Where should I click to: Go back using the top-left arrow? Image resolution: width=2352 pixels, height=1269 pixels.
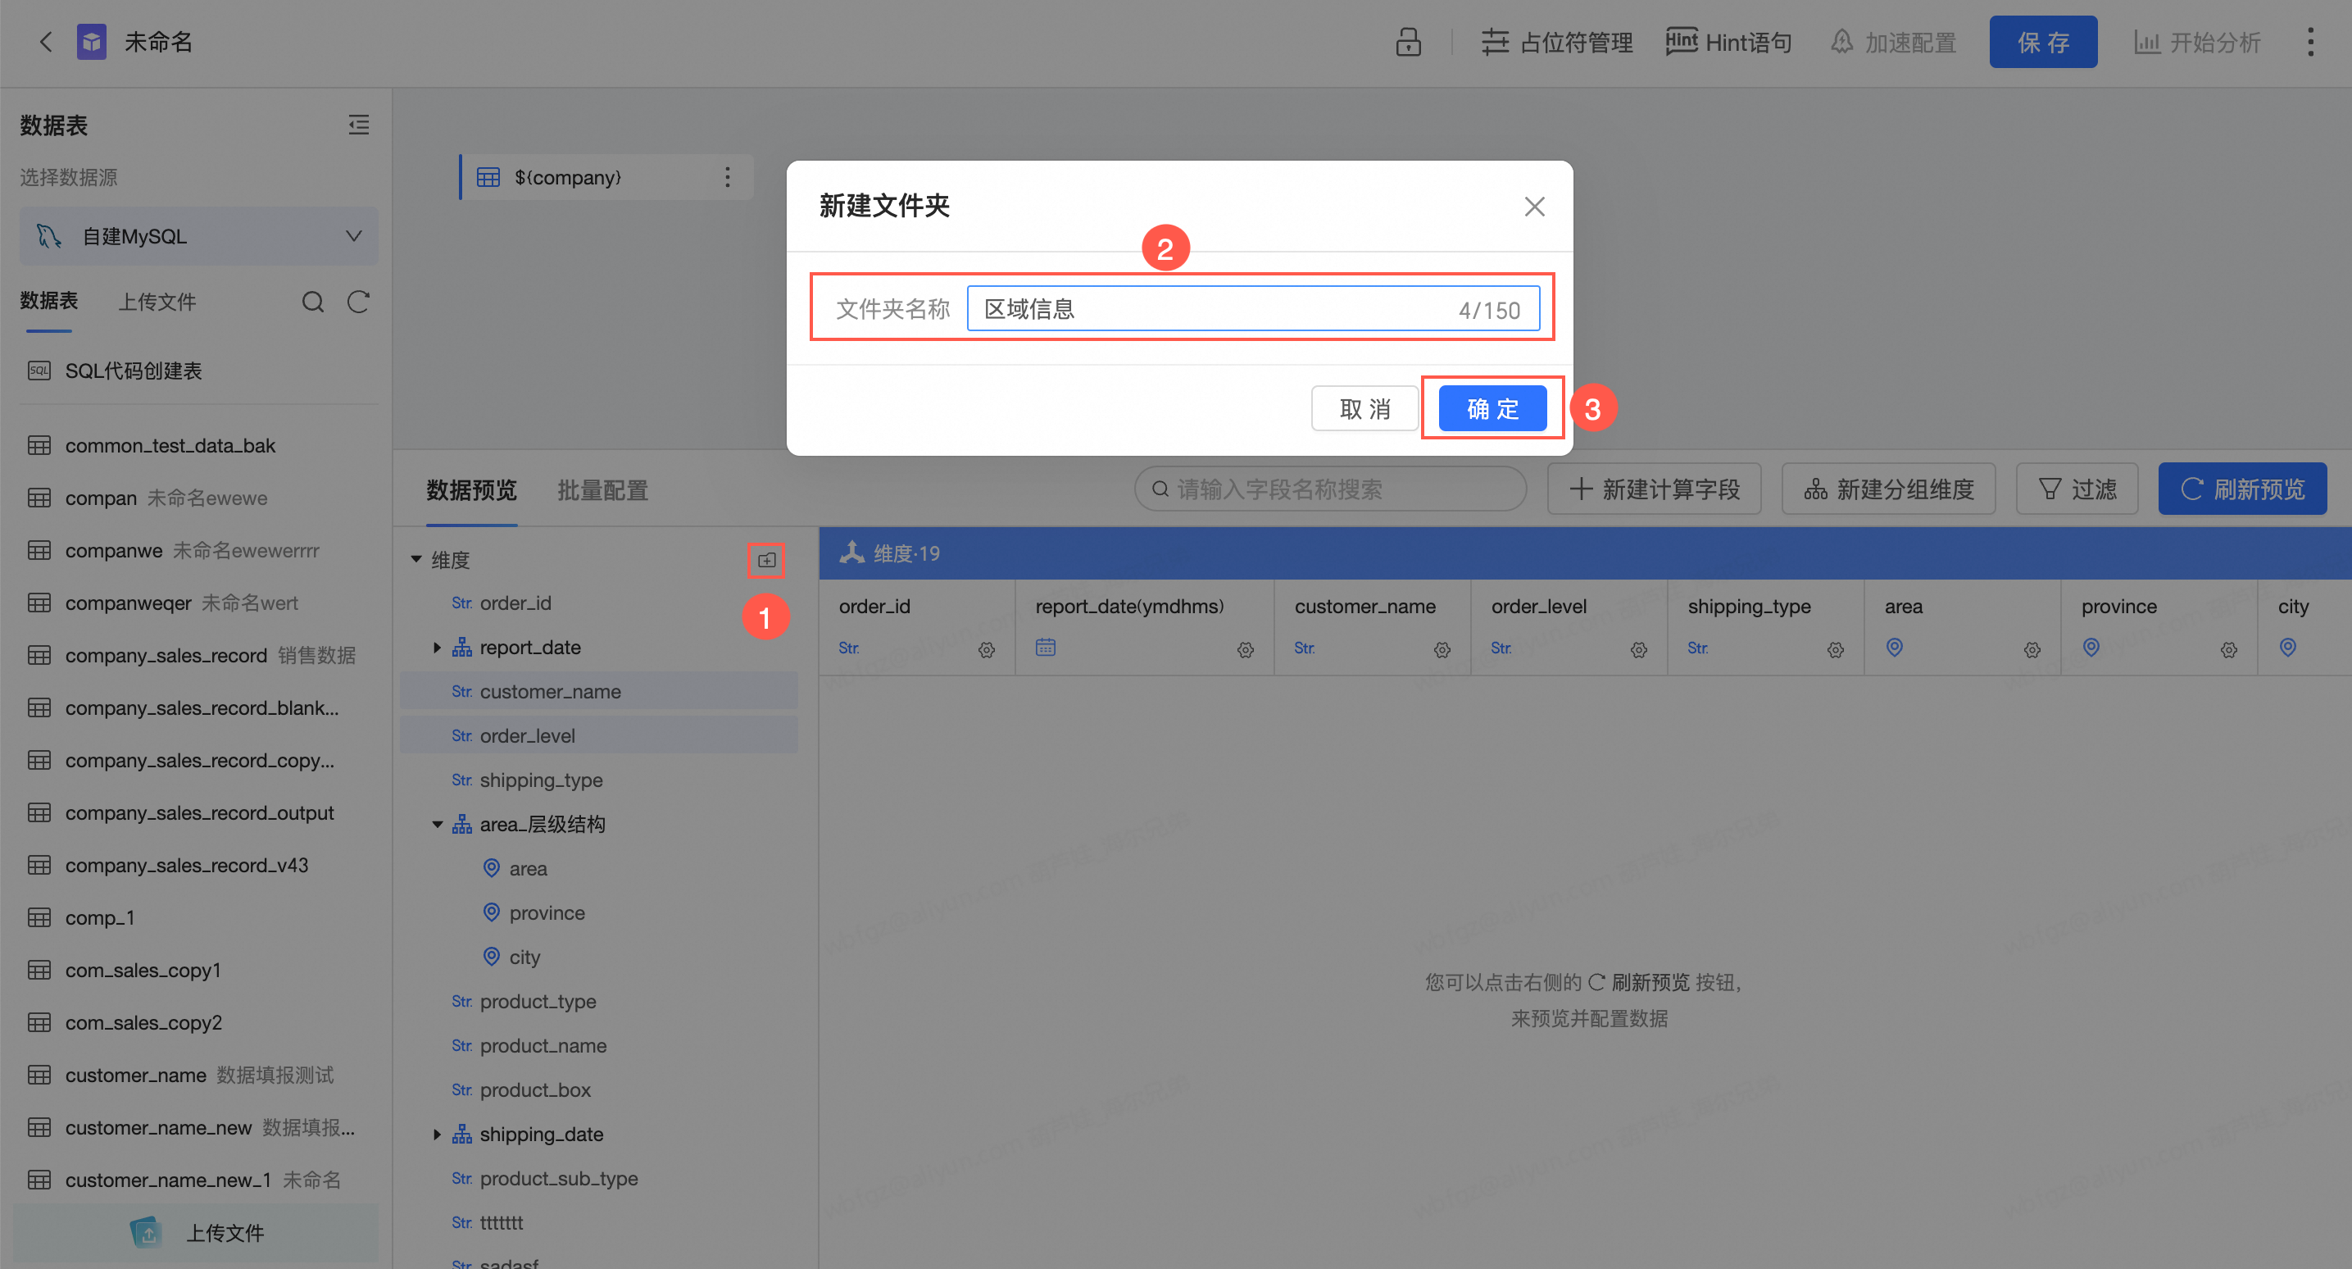(46, 42)
